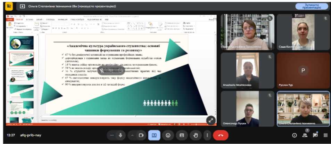331x144 pixels.
Task: Click "Зупинити презентацію" to stop presenting
Action: [x=312, y=6]
